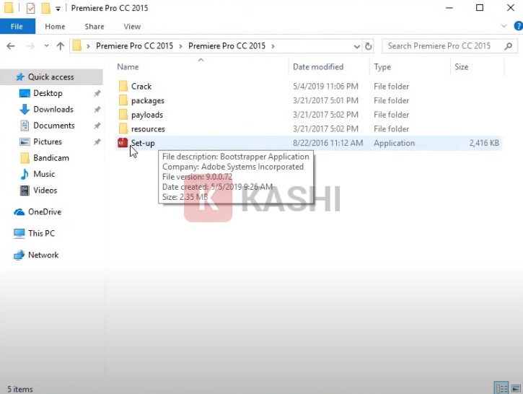Go up one folder level
523x394 pixels.
tap(61, 46)
